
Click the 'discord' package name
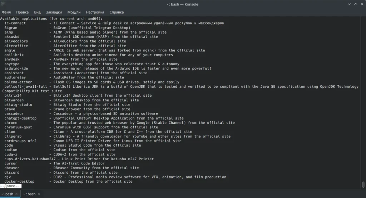pos(12,173)
